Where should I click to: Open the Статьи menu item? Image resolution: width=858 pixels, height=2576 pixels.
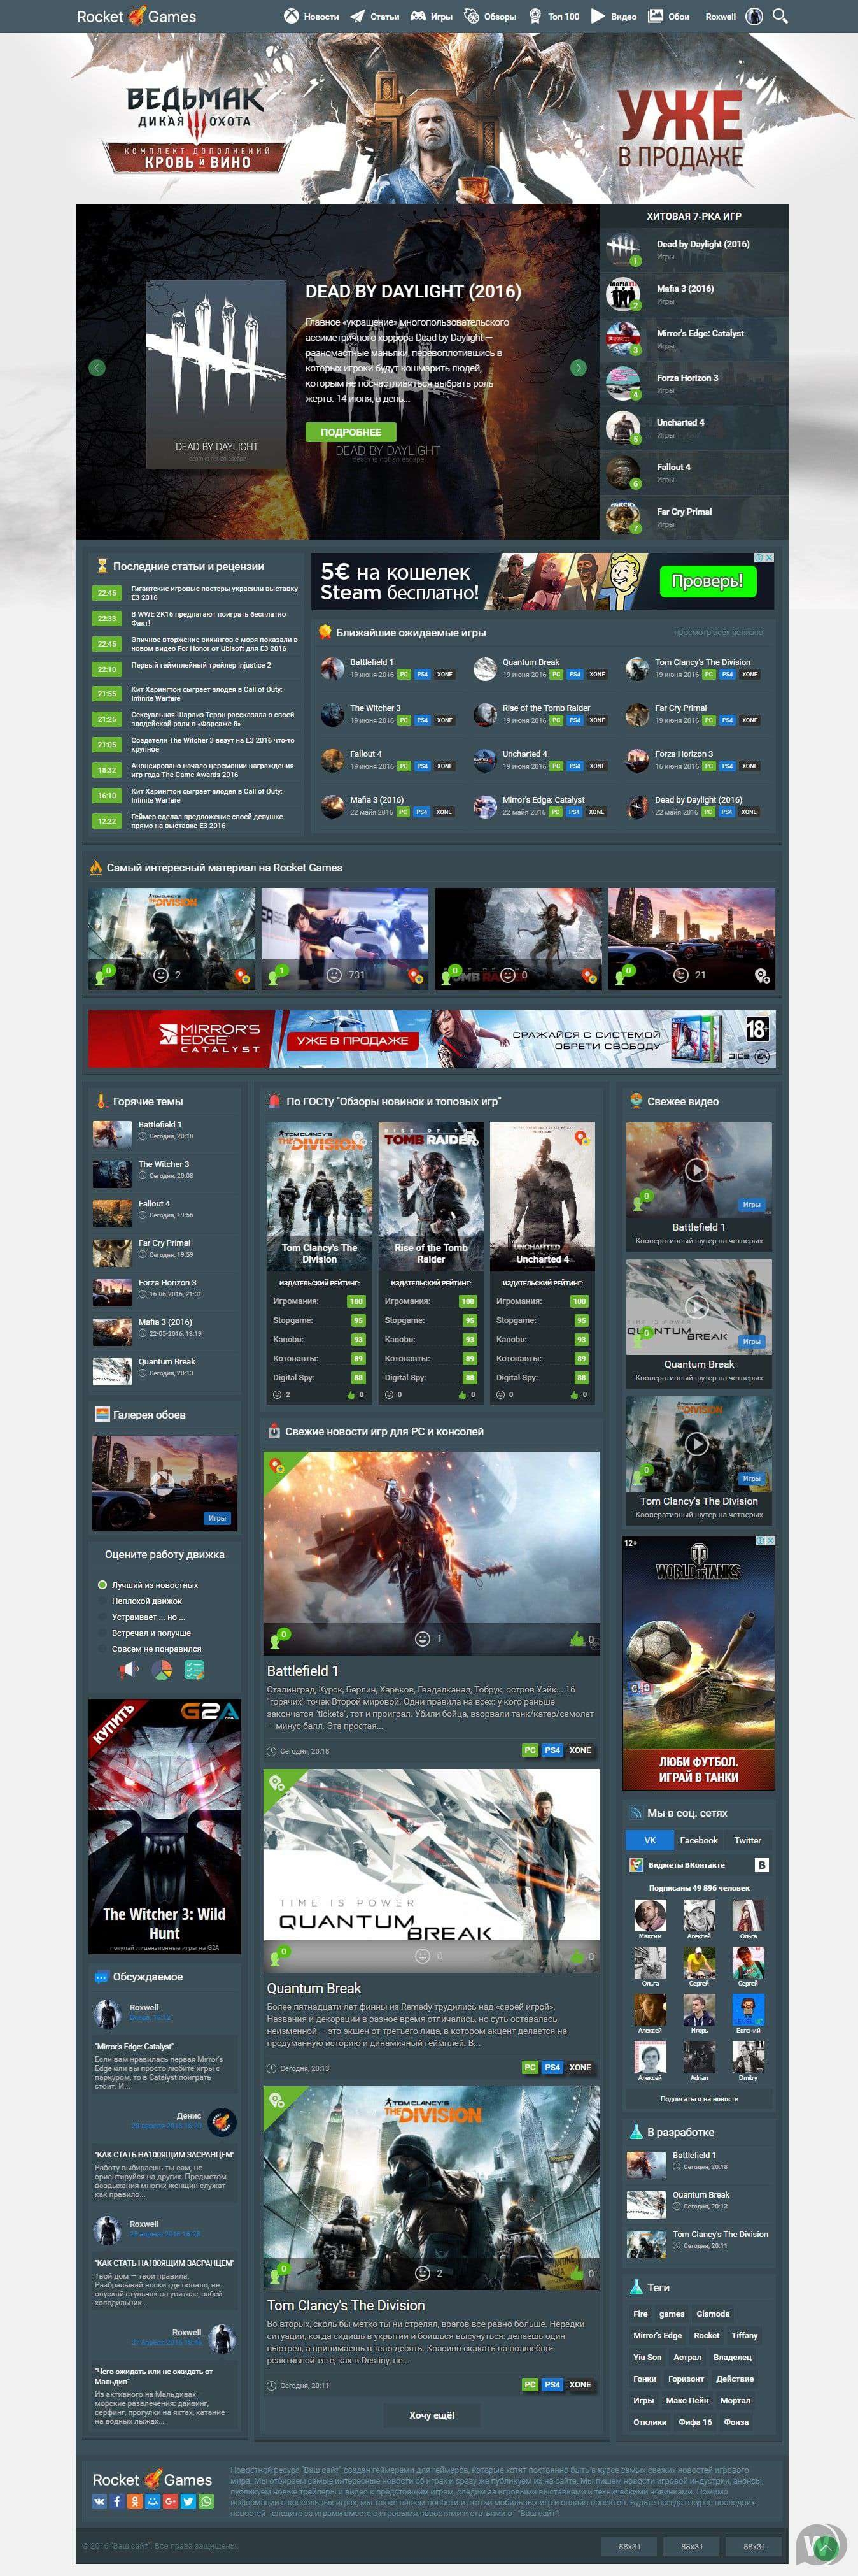pyautogui.click(x=374, y=16)
